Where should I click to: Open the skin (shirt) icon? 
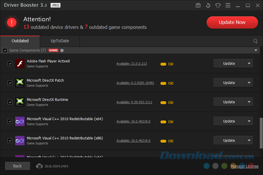coord(218,5)
